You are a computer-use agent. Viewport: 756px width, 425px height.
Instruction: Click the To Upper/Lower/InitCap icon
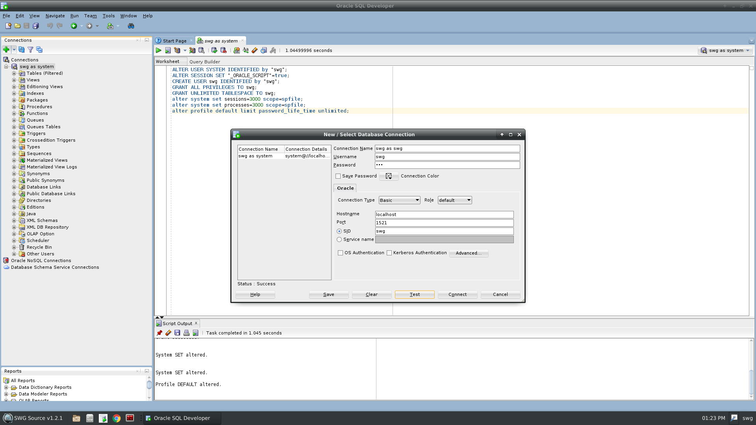click(x=246, y=50)
